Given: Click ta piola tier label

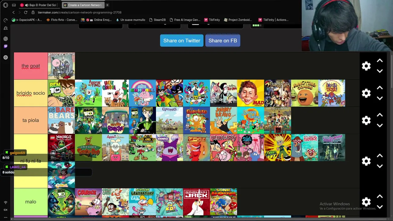Looking at the screenshot, I should [x=31, y=120].
